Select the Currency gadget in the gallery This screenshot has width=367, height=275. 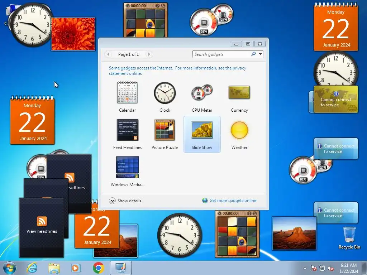(x=239, y=97)
